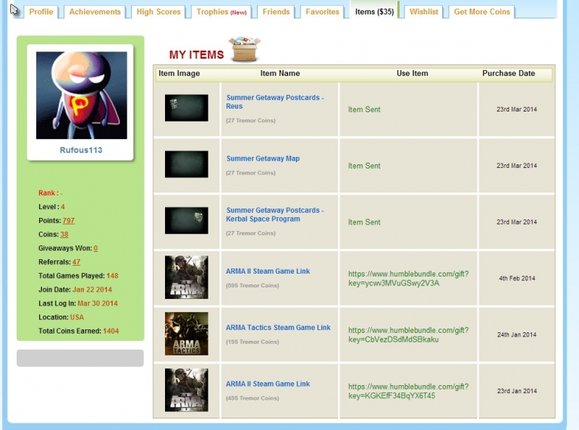Open Summer Getaway Postcards - Reus item

(275, 101)
